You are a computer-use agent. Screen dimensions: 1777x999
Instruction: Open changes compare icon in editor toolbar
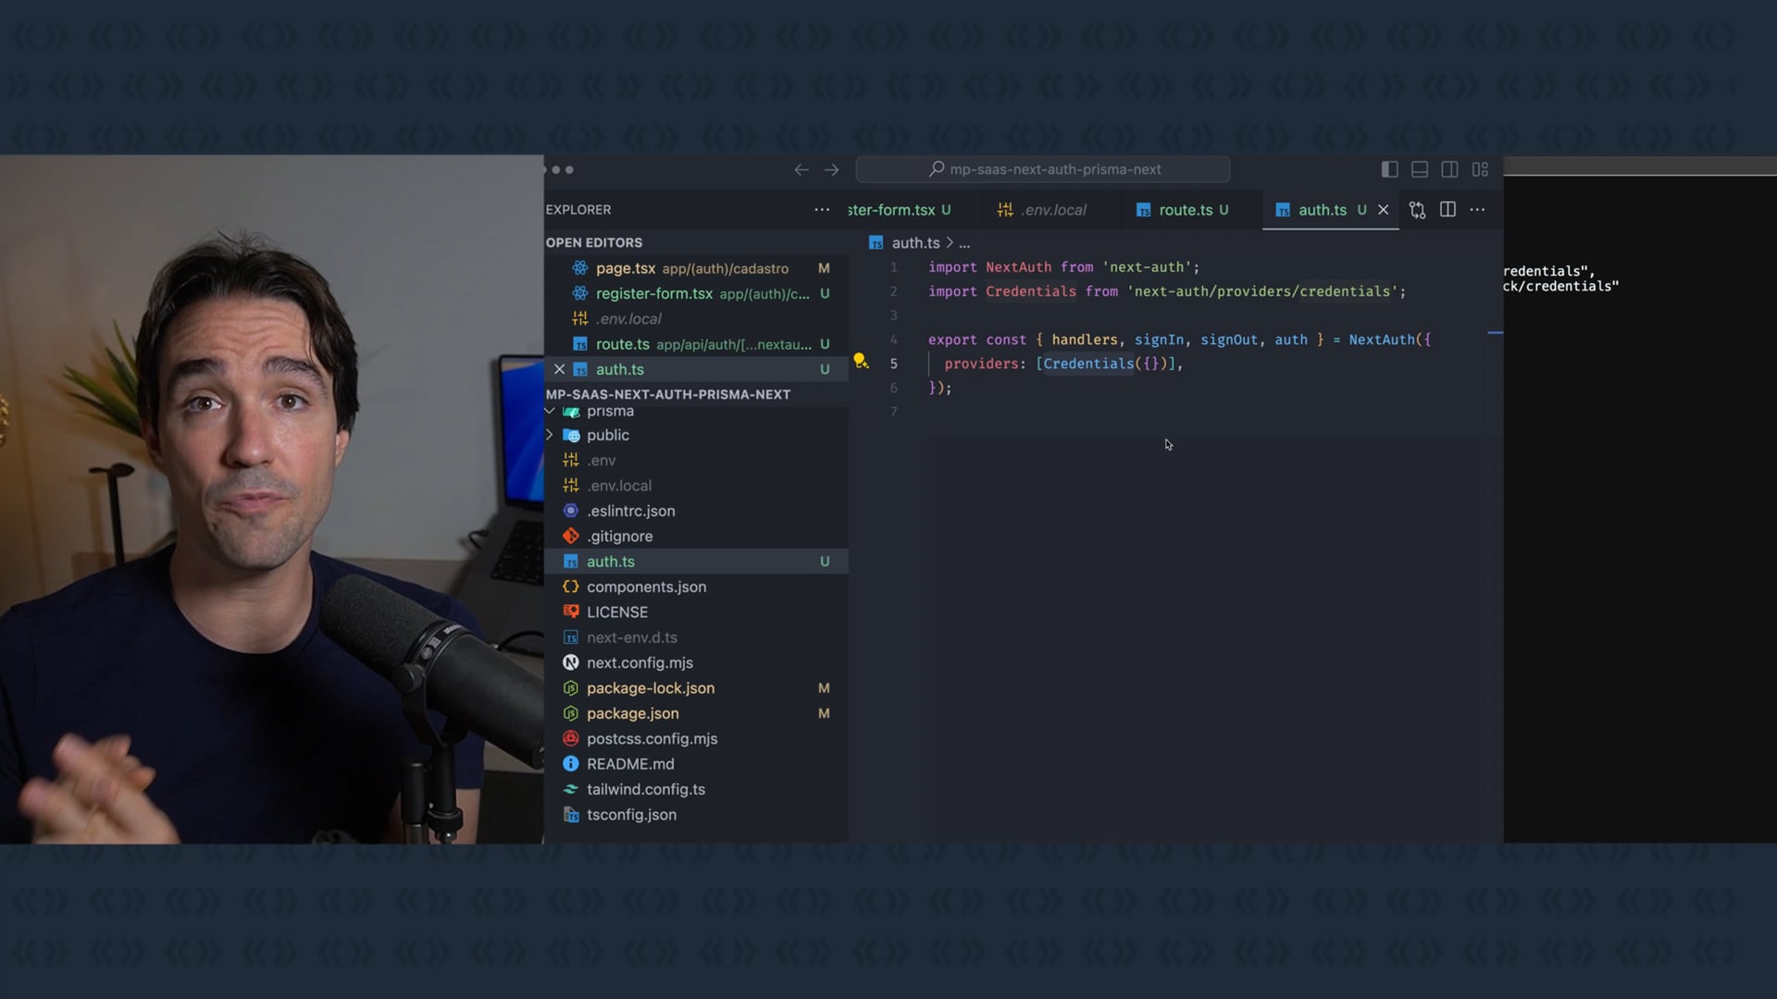(x=1417, y=210)
